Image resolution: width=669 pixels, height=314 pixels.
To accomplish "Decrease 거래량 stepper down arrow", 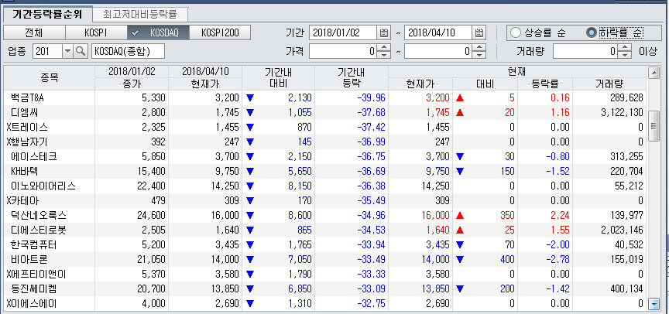I will (625, 56).
